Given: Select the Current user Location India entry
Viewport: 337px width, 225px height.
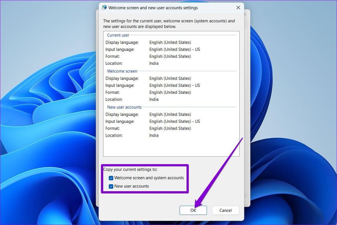Looking at the screenshot, I should coord(154,63).
